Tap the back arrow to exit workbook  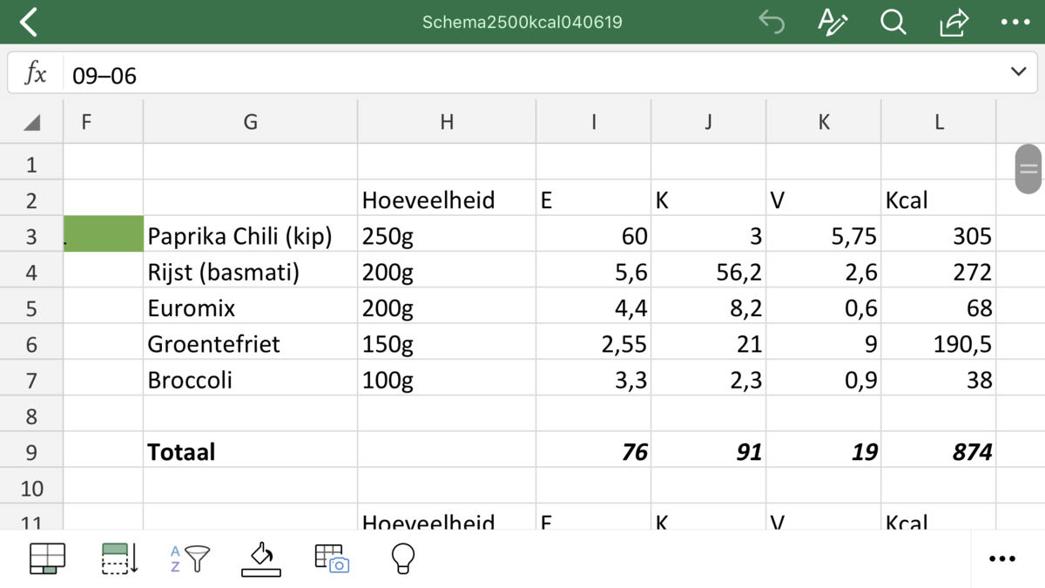coord(29,22)
